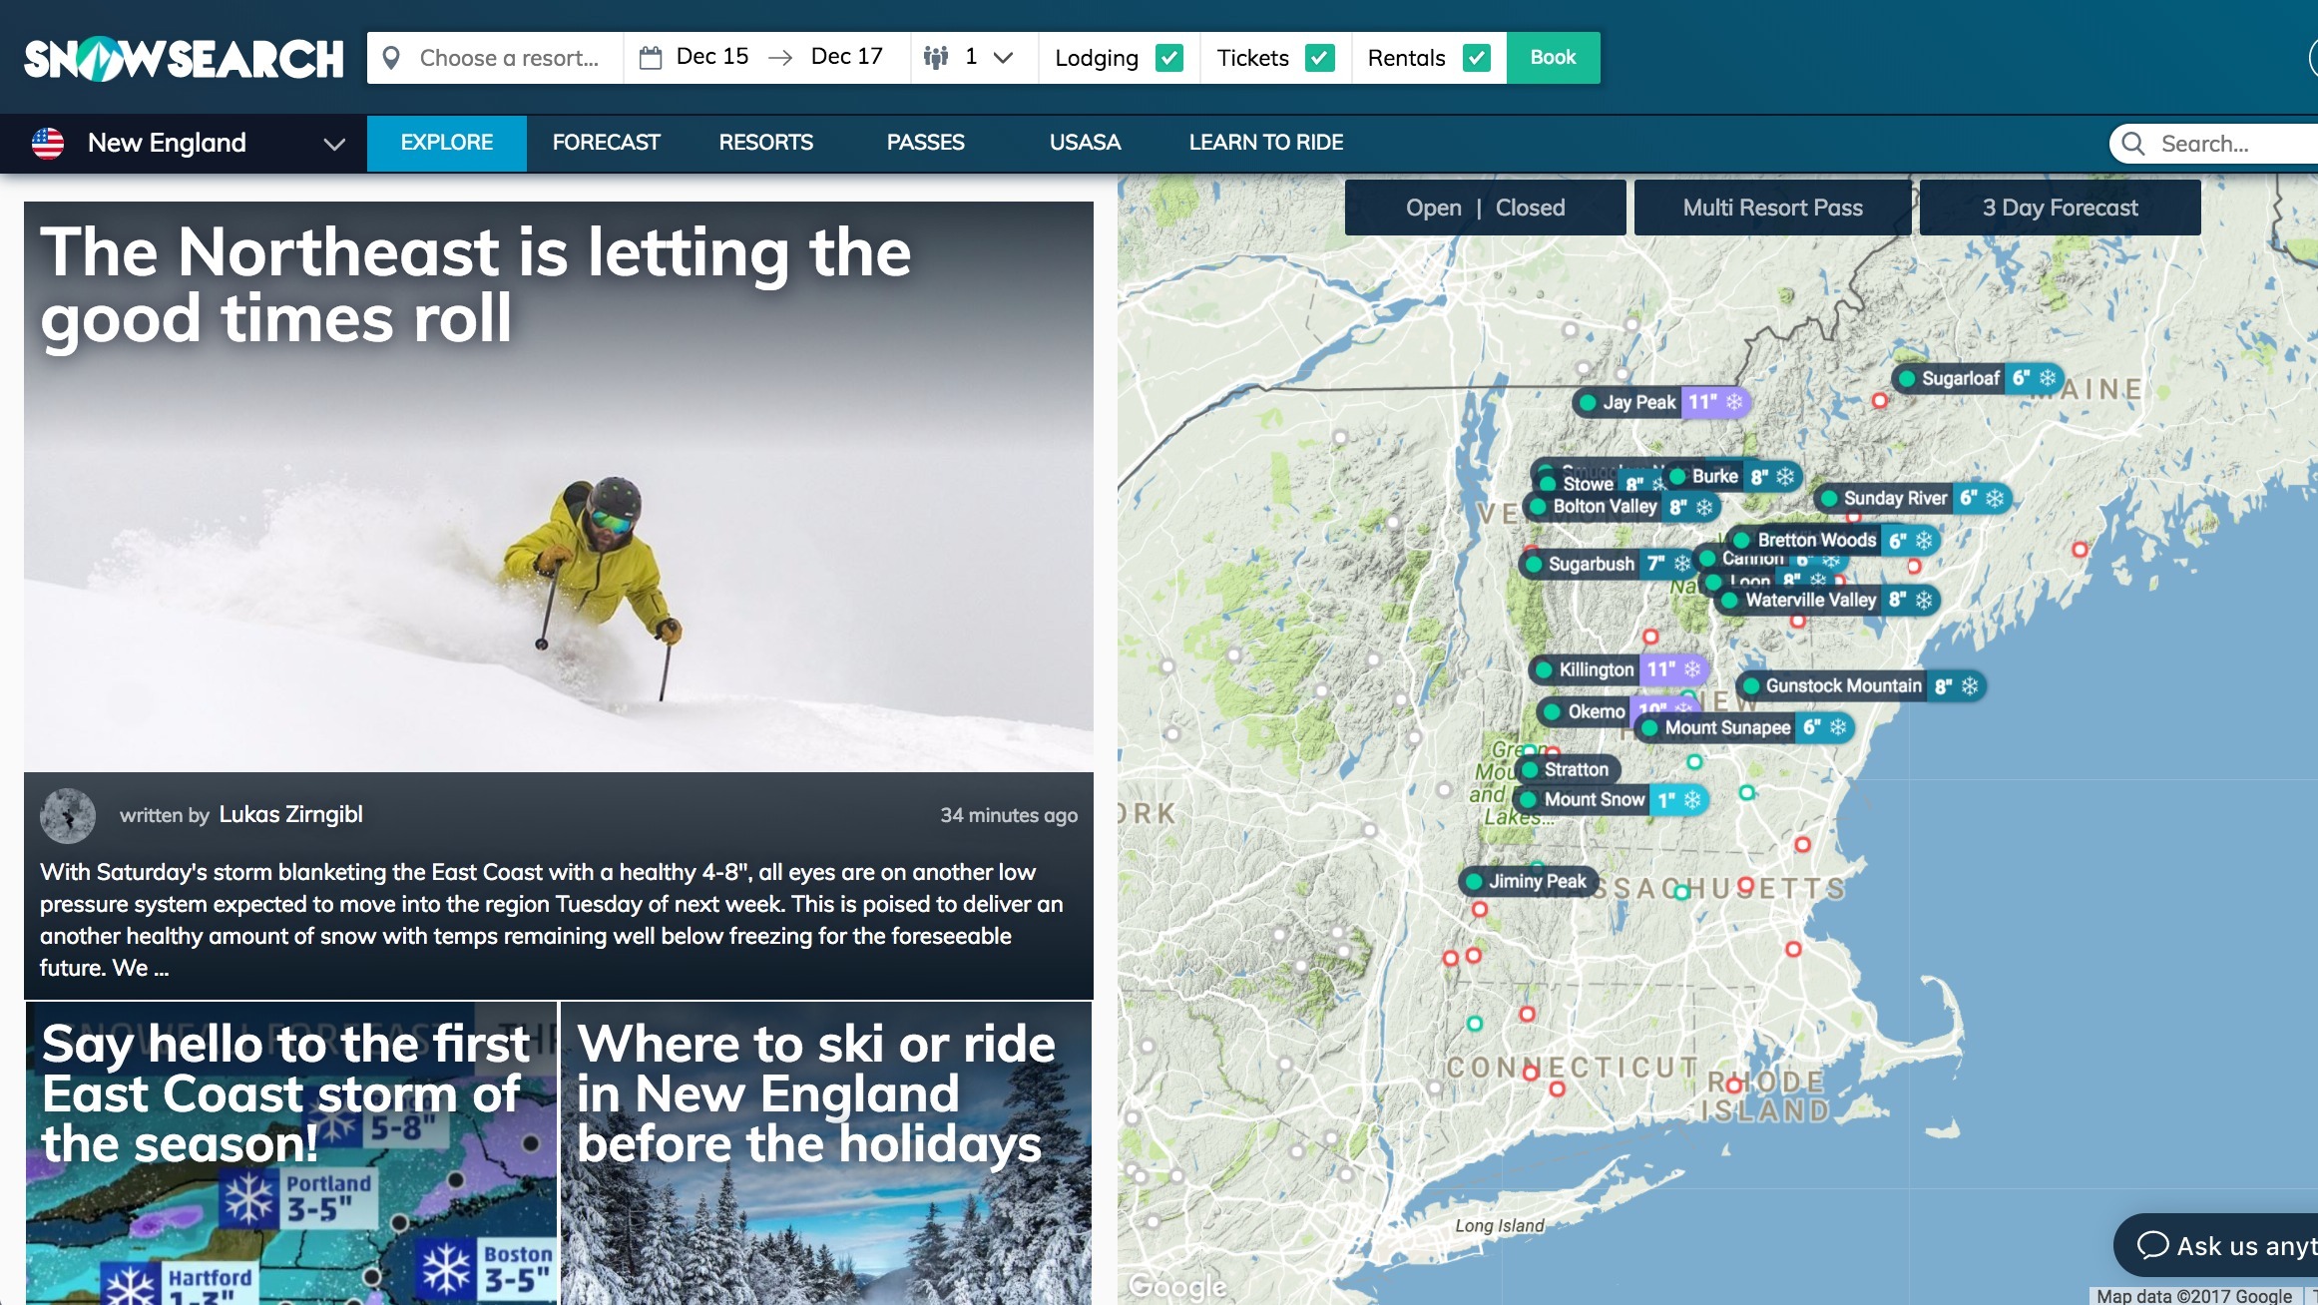This screenshot has height=1305, width=2318.
Task: Open the Passes menu item
Action: click(x=925, y=143)
